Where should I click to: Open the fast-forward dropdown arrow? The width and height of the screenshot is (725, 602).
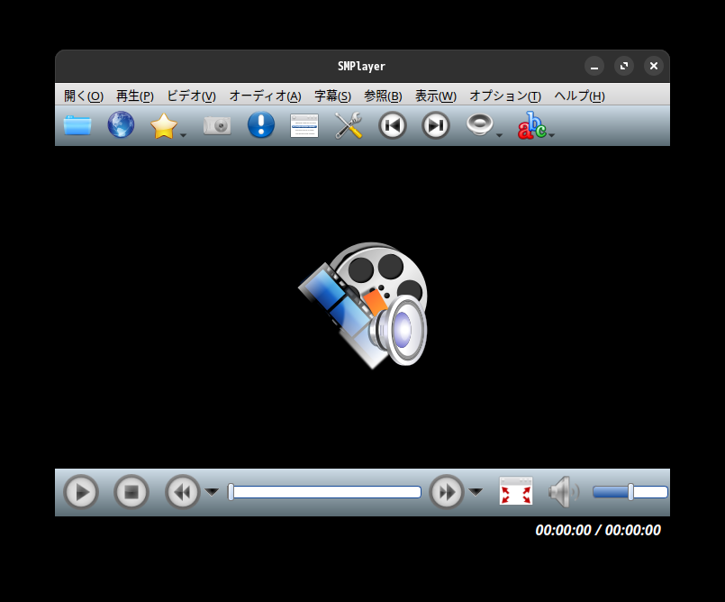(476, 492)
